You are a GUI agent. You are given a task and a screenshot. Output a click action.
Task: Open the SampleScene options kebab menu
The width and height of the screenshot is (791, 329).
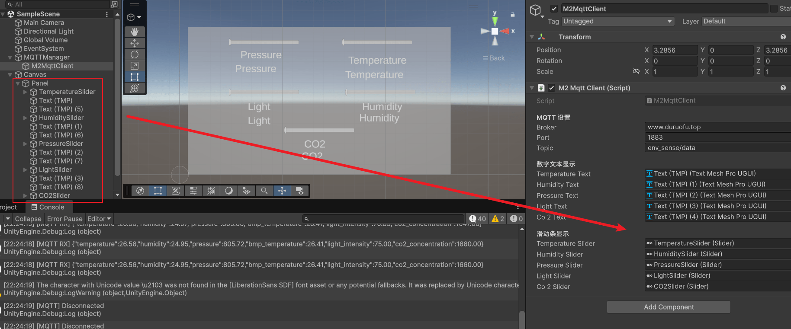pyautogui.click(x=107, y=14)
